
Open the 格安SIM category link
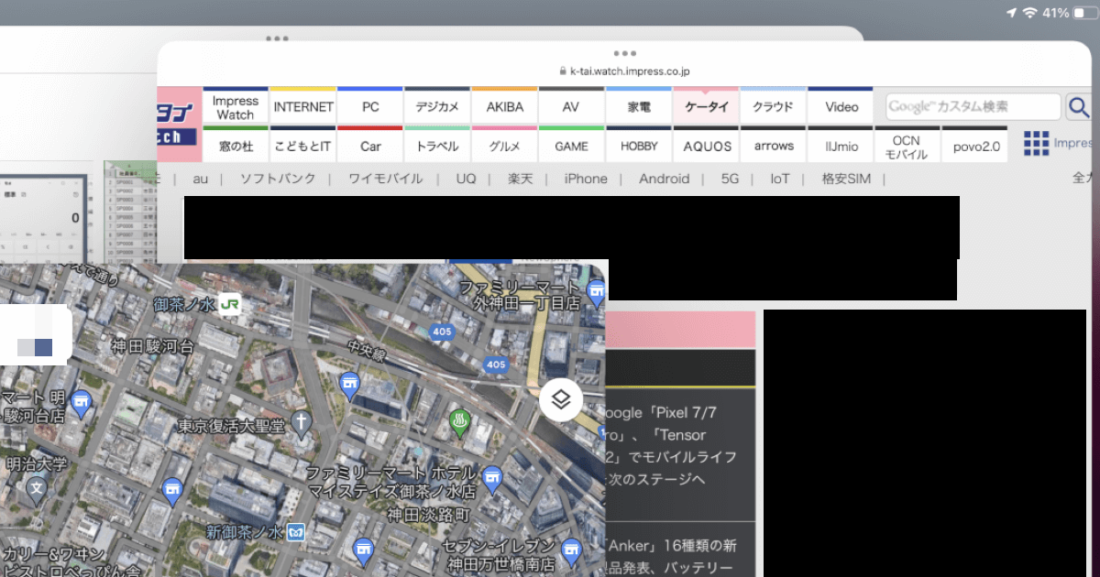coord(846,179)
